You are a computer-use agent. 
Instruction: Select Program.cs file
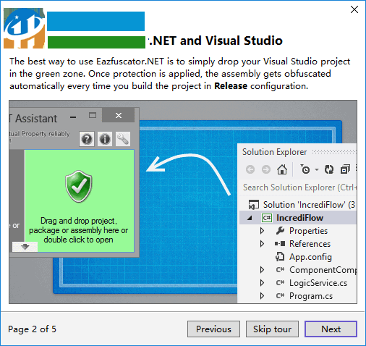coord(311,296)
